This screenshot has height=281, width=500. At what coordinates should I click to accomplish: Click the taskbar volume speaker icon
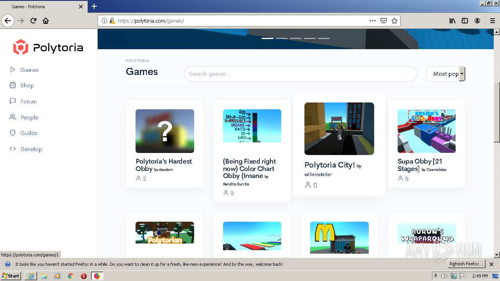[444, 276]
